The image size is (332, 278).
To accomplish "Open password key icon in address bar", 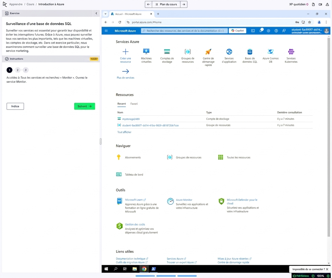I will tap(297, 22).
